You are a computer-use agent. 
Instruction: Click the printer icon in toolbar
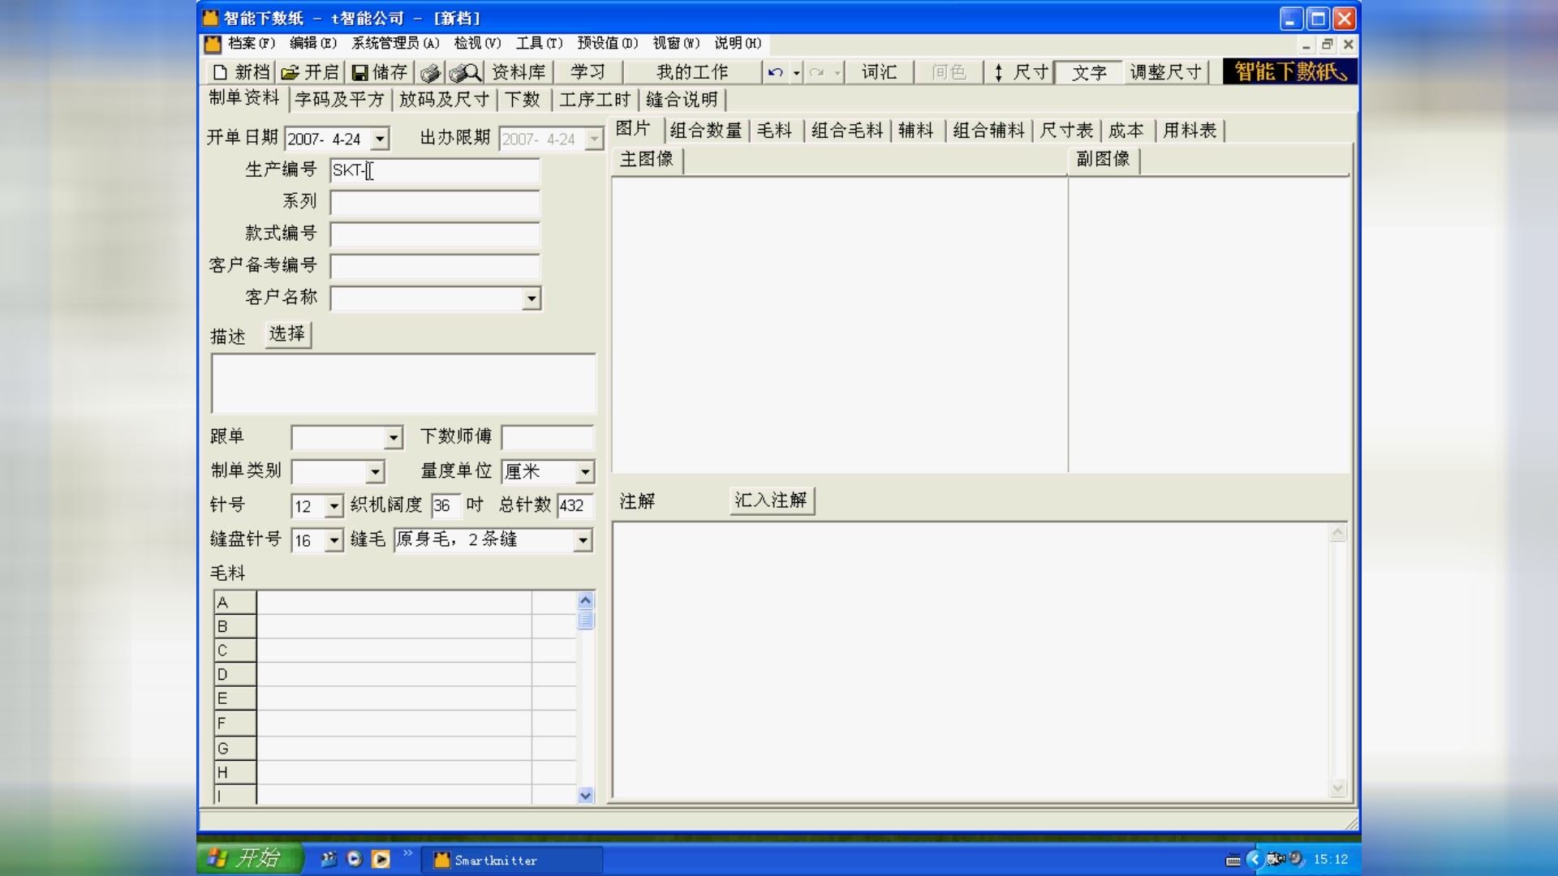point(430,73)
